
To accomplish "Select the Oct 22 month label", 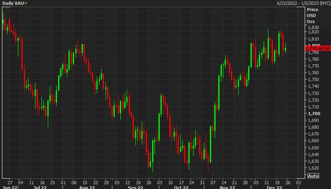I will coord(181,187).
